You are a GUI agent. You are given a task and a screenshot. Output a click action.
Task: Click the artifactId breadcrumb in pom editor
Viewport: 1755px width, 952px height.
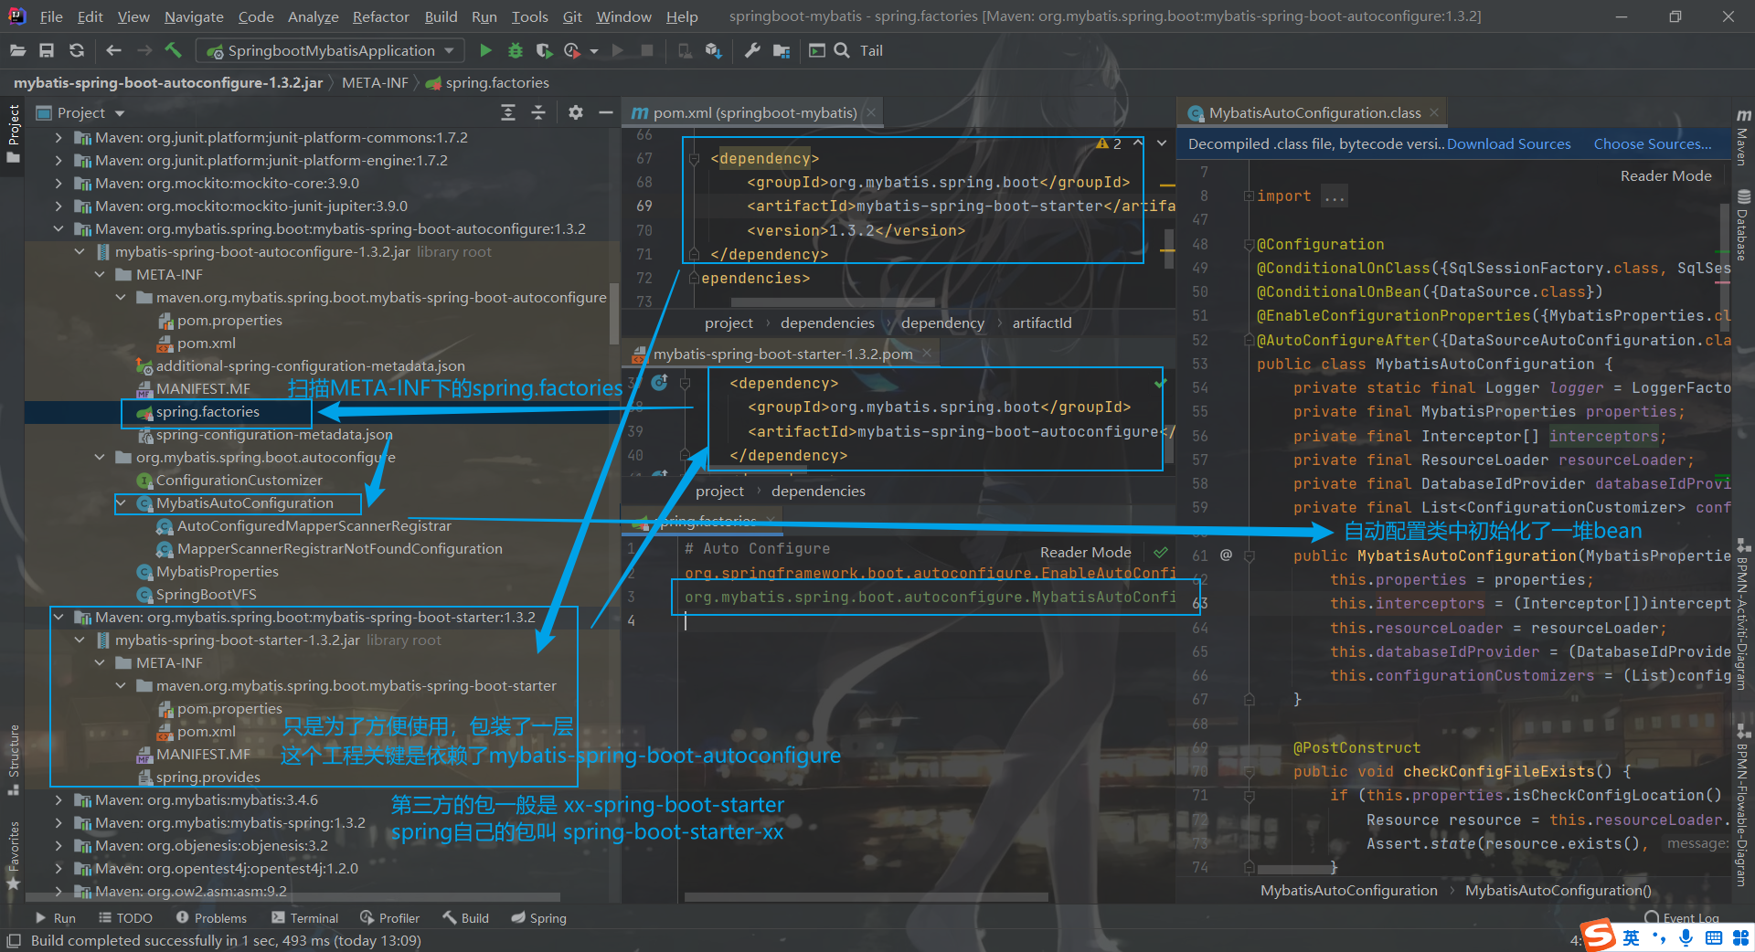coord(1042,323)
